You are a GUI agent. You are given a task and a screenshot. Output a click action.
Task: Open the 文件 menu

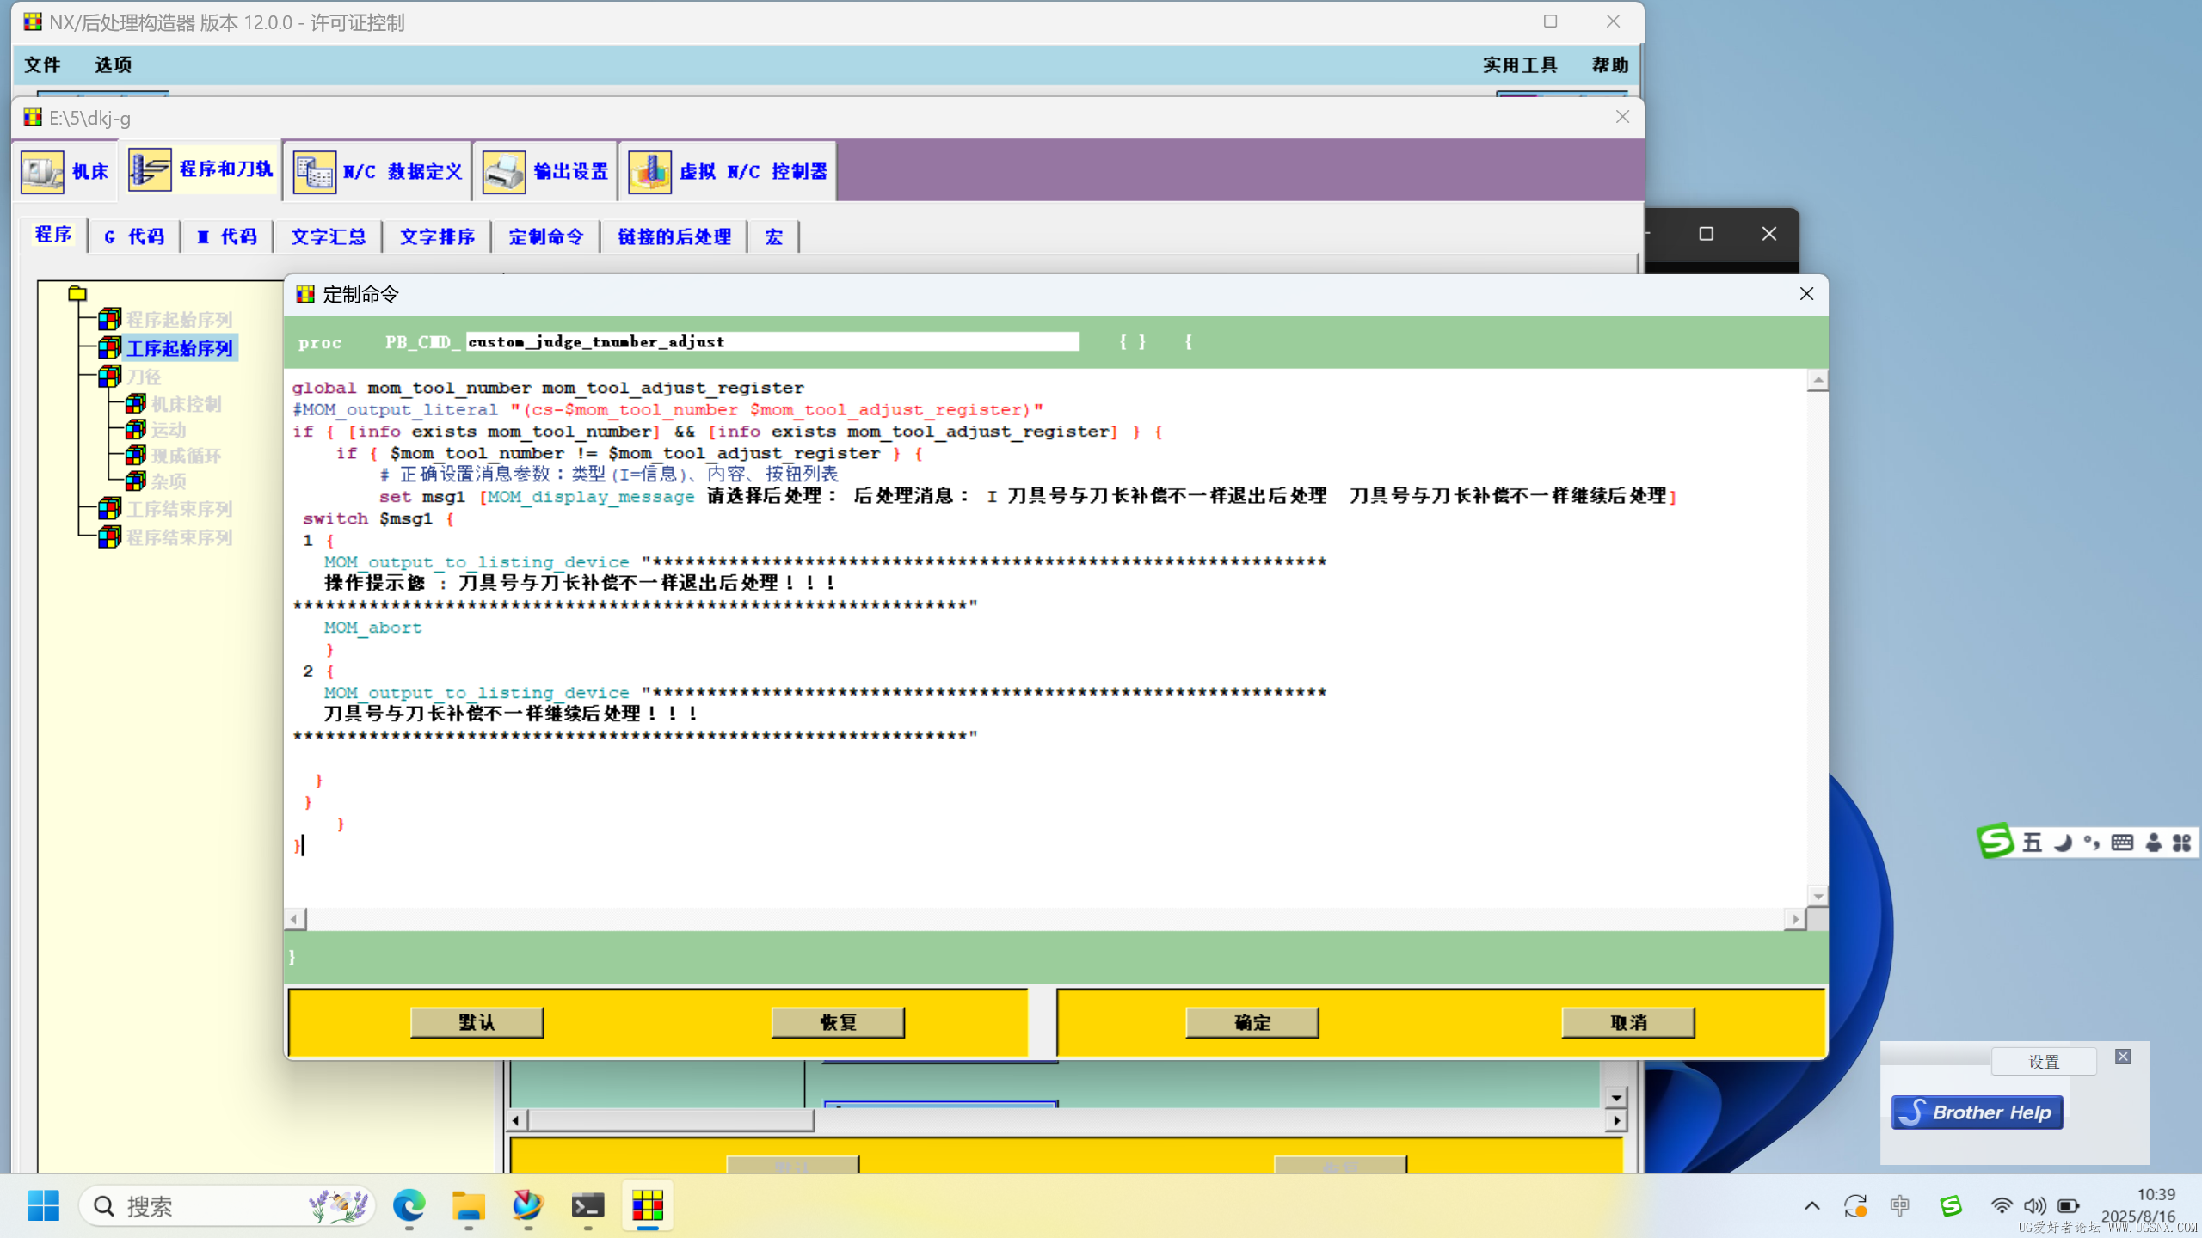point(42,64)
